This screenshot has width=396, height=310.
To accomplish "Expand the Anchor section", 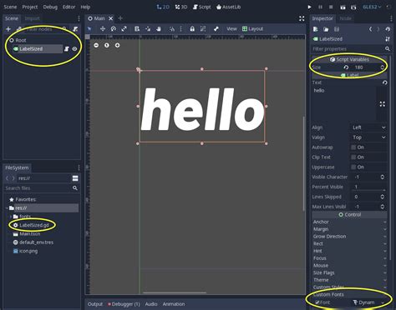I will pyautogui.click(x=349, y=222).
